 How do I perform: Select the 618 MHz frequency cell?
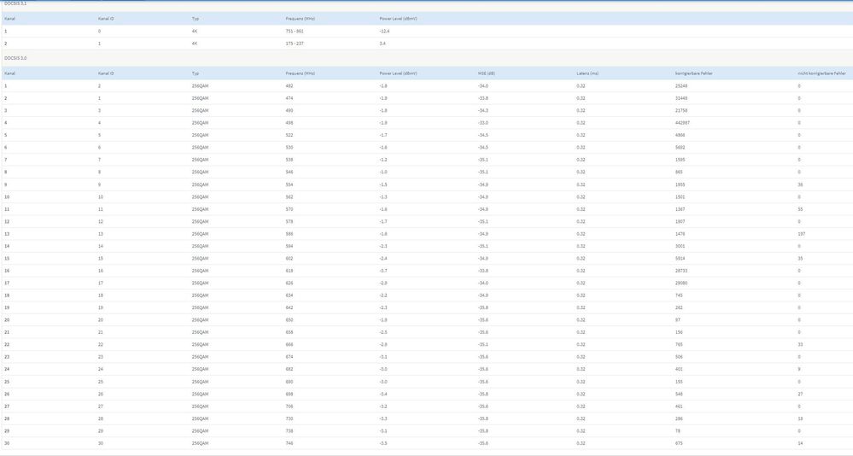(x=289, y=271)
